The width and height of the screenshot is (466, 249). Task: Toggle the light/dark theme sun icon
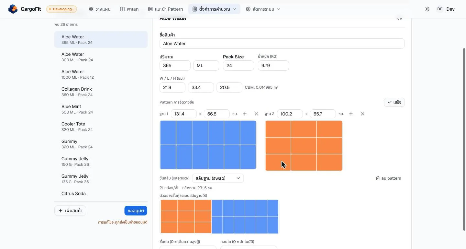(427, 9)
